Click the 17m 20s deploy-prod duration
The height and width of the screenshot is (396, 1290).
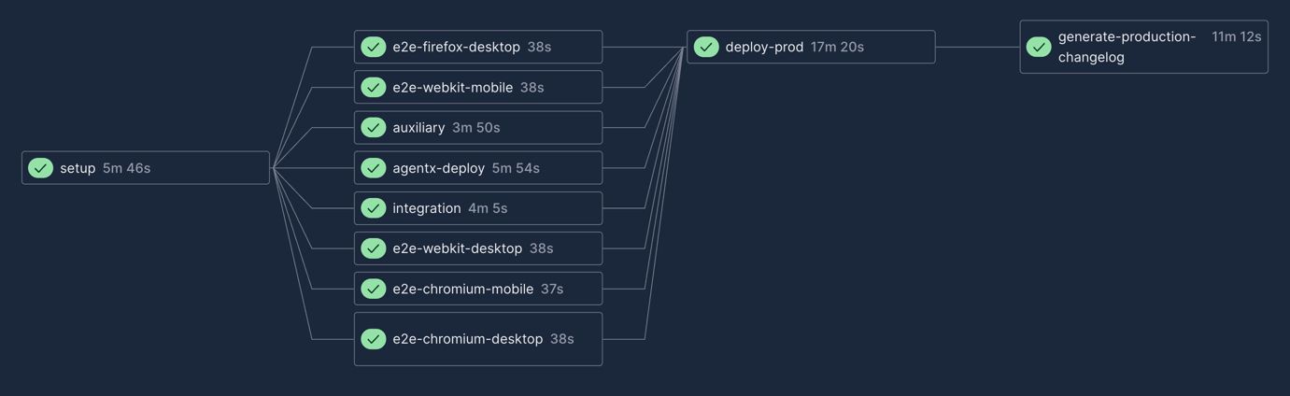point(837,47)
